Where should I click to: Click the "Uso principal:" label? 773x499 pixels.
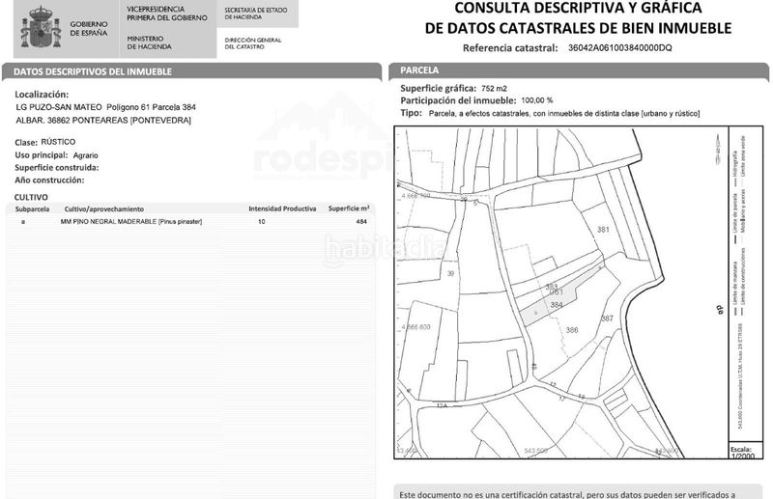click(x=42, y=155)
